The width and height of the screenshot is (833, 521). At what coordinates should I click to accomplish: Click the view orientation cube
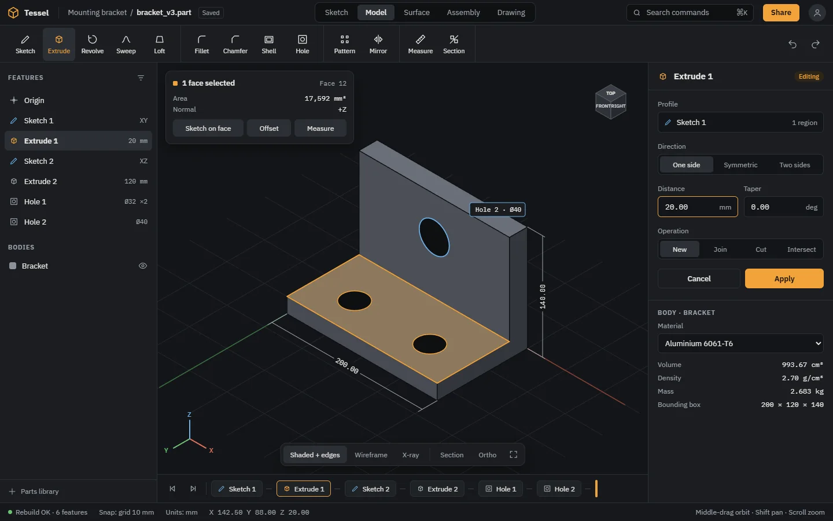click(x=611, y=102)
